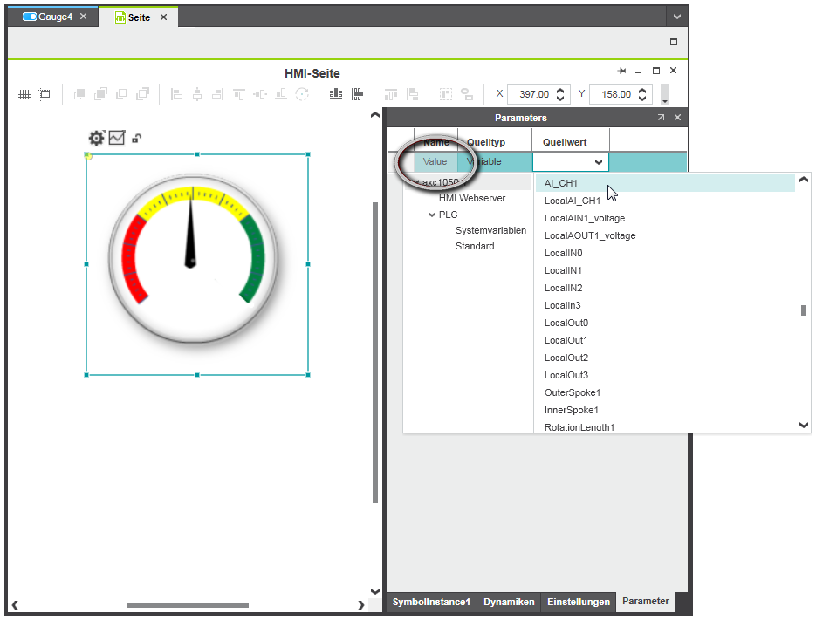Select Systemvariablen in the tree
Screen dimensions: 816x620
(x=490, y=230)
